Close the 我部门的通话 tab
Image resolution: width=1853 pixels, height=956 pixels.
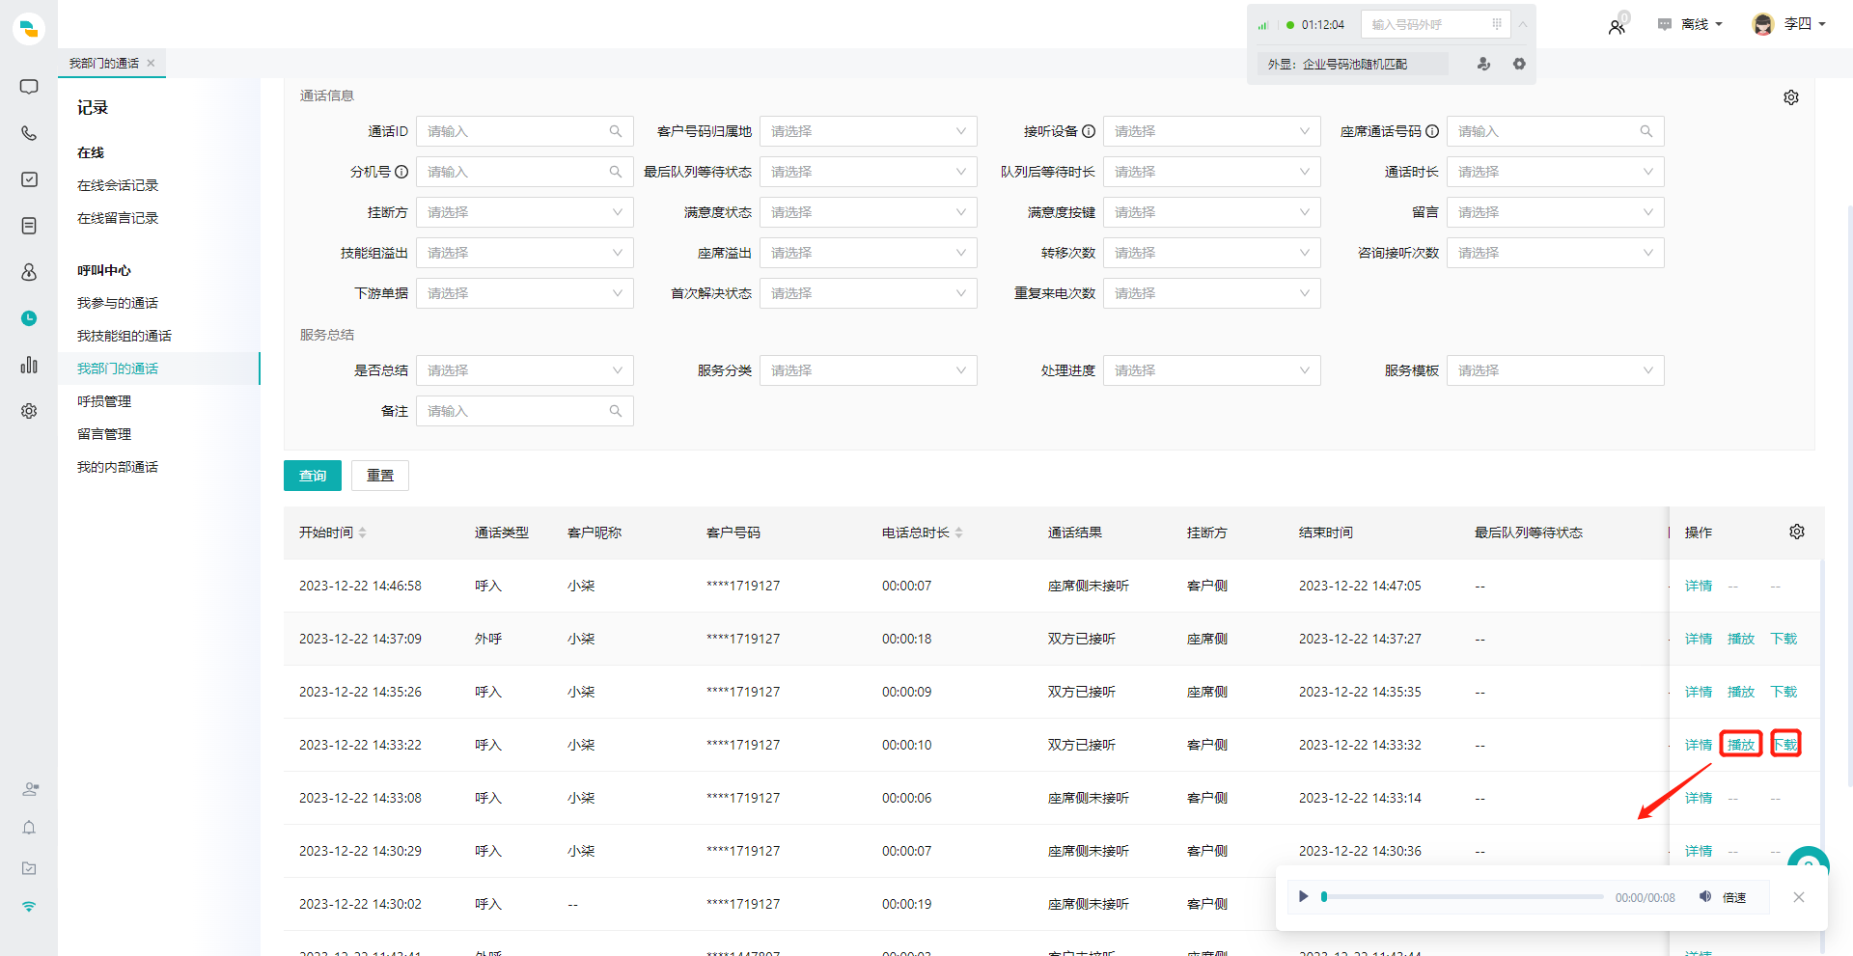(151, 63)
